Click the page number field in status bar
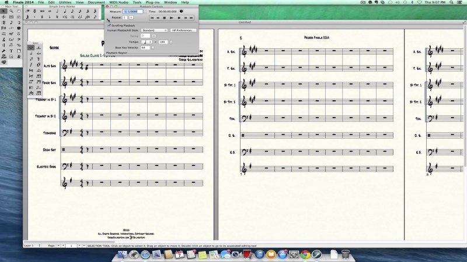Viewport: 467px width, 262px height. point(71,246)
